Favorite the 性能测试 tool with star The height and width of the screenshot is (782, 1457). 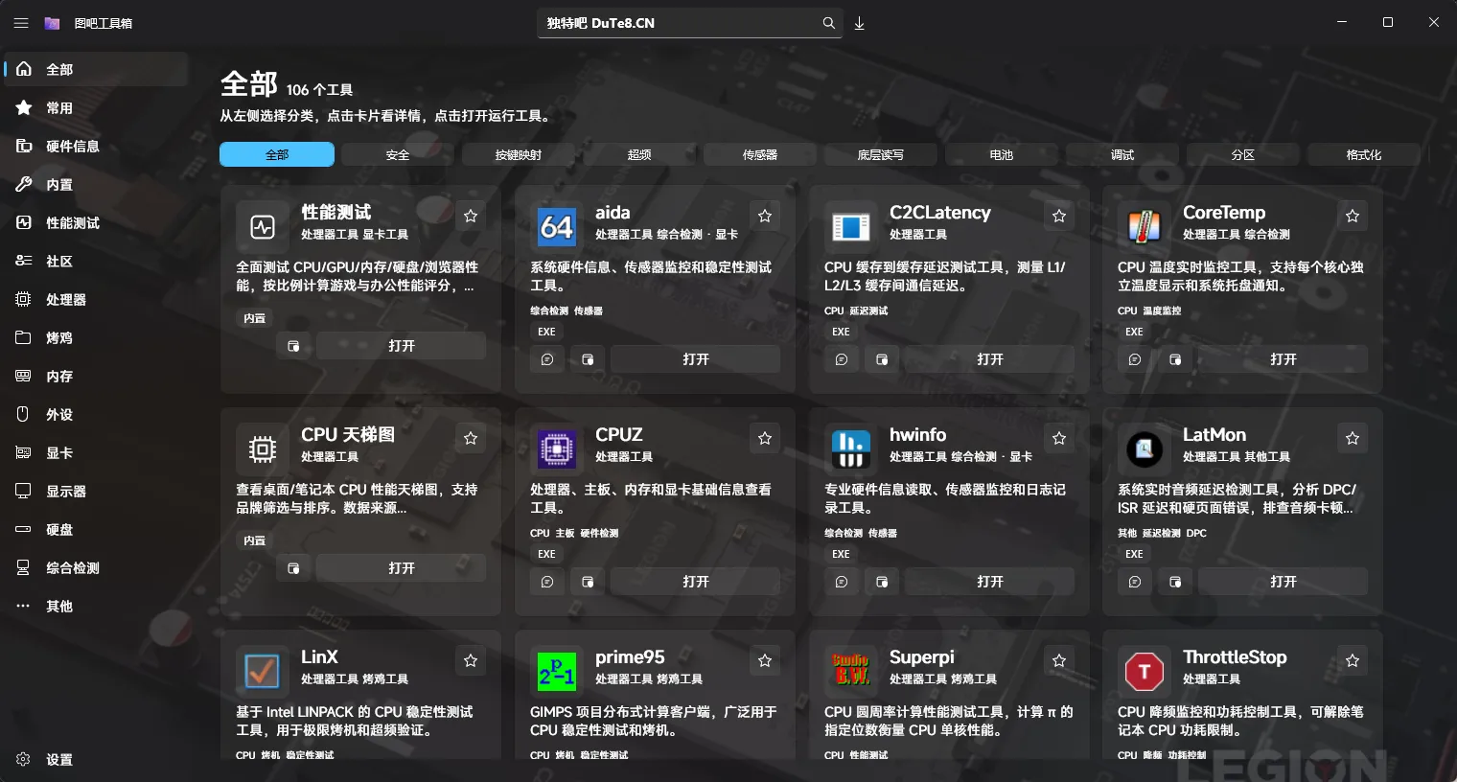(x=471, y=216)
